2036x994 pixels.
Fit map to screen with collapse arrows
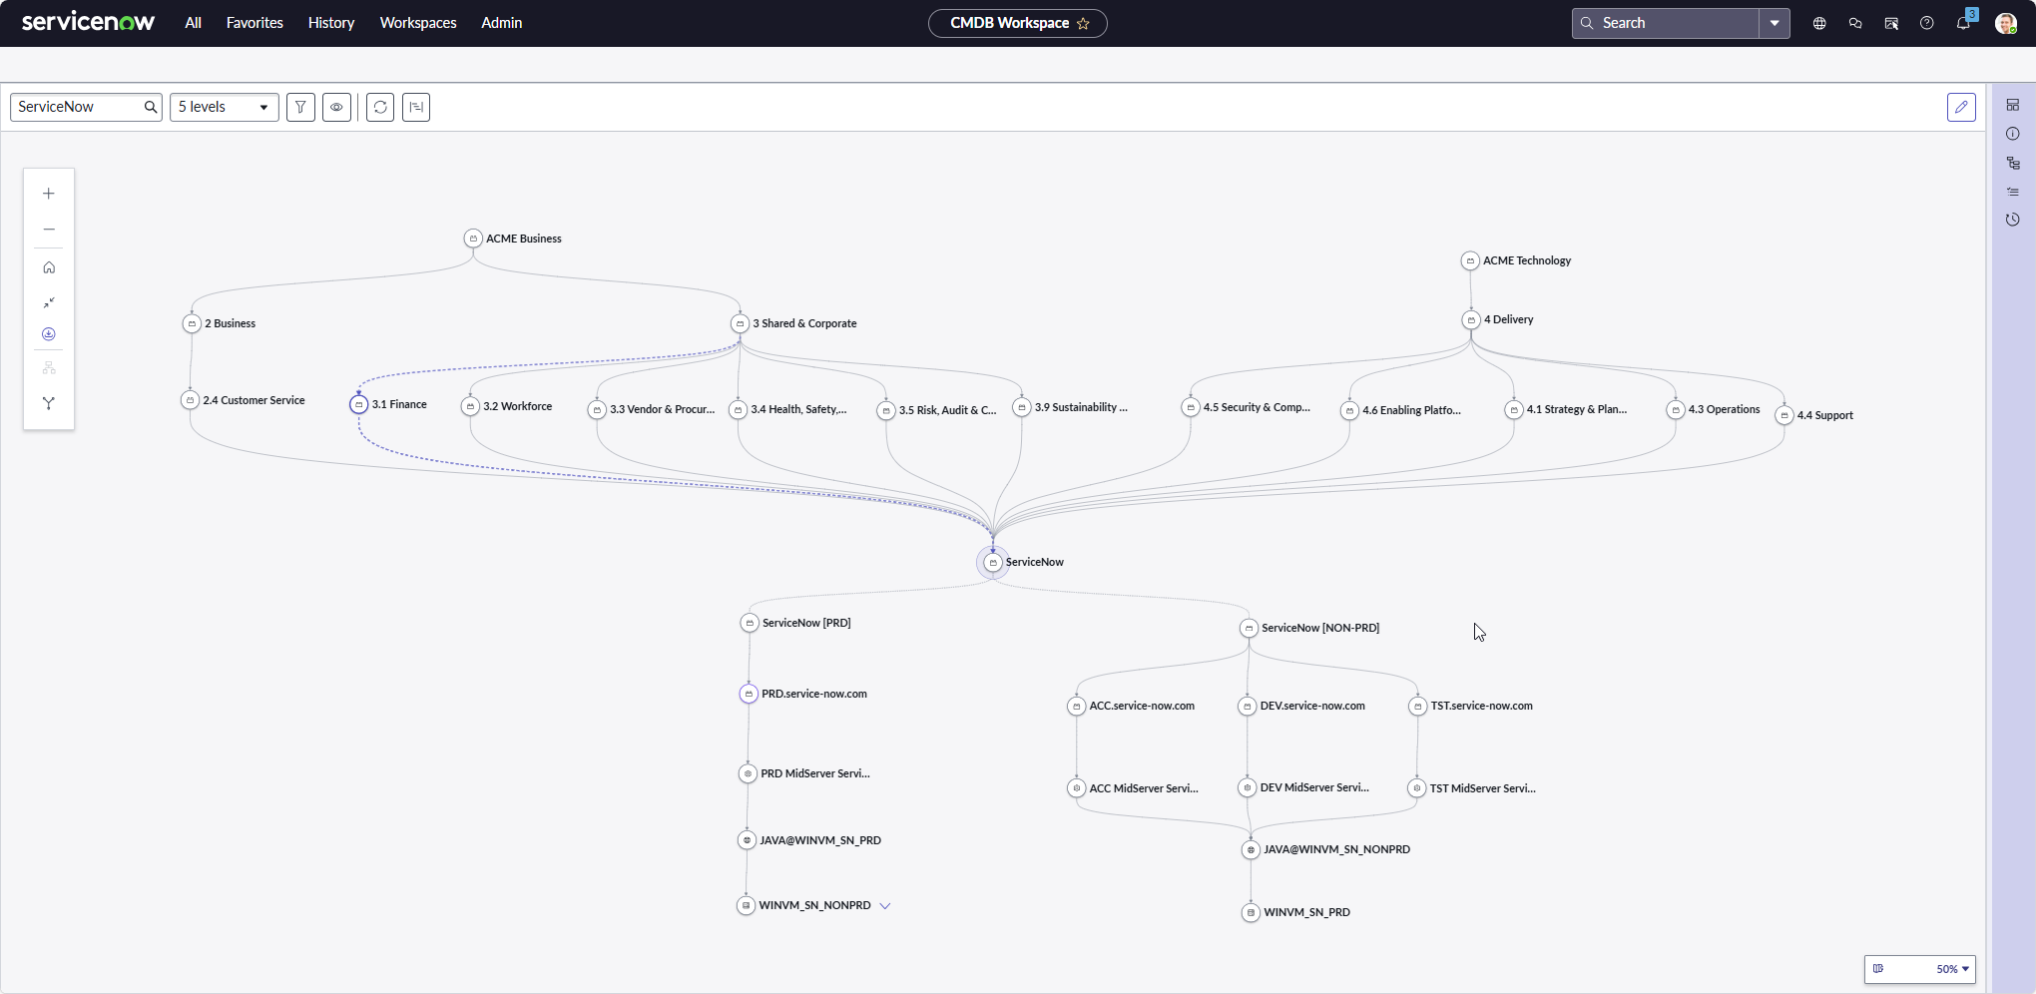(x=48, y=302)
